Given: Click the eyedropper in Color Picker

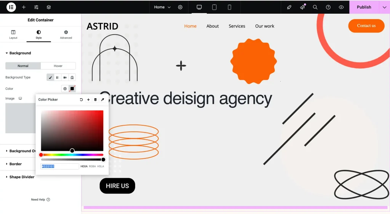Looking at the screenshot, I should click(x=102, y=100).
